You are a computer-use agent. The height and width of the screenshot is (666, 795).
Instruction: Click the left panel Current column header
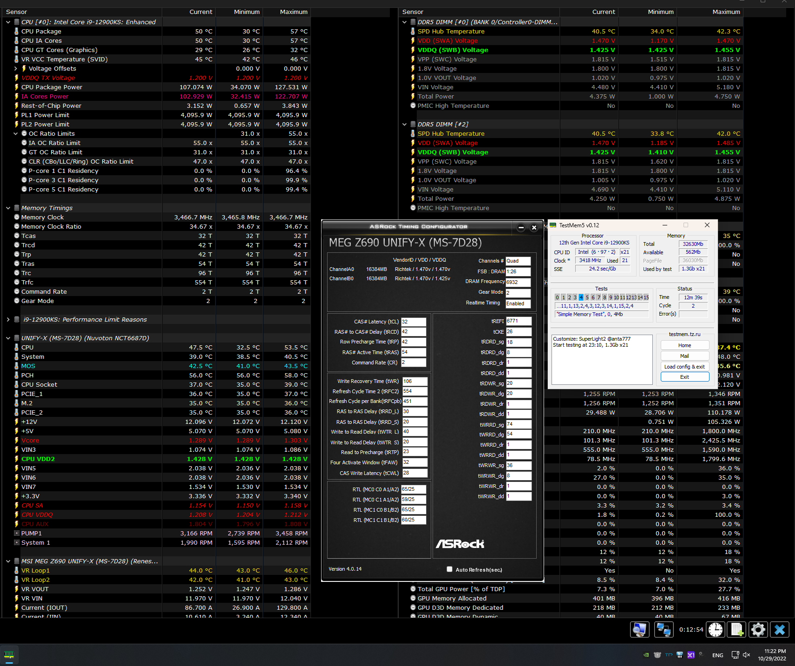coord(189,12)
